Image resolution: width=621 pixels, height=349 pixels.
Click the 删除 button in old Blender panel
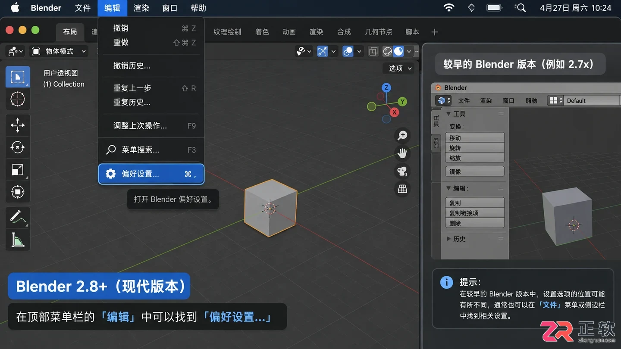point(475,223)
